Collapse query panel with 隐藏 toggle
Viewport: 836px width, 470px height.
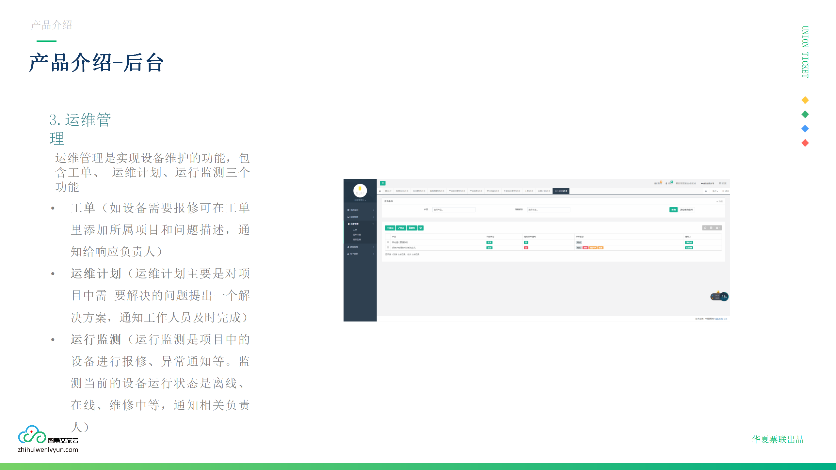(719, 201)
